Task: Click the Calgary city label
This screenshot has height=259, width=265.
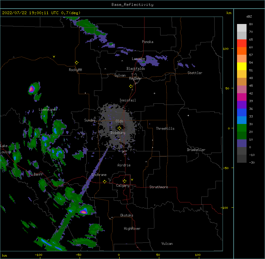Action: click(123, 185)
